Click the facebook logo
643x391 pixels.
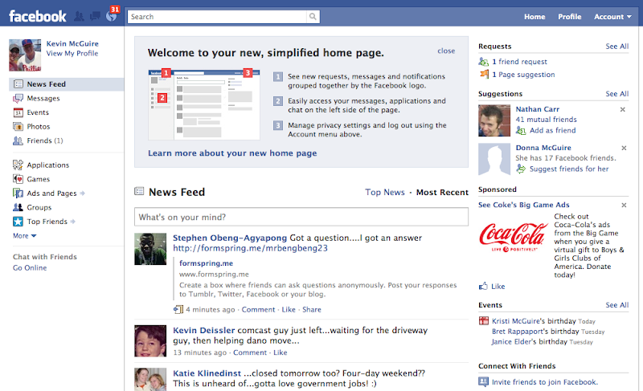click(x=37, y=16)
